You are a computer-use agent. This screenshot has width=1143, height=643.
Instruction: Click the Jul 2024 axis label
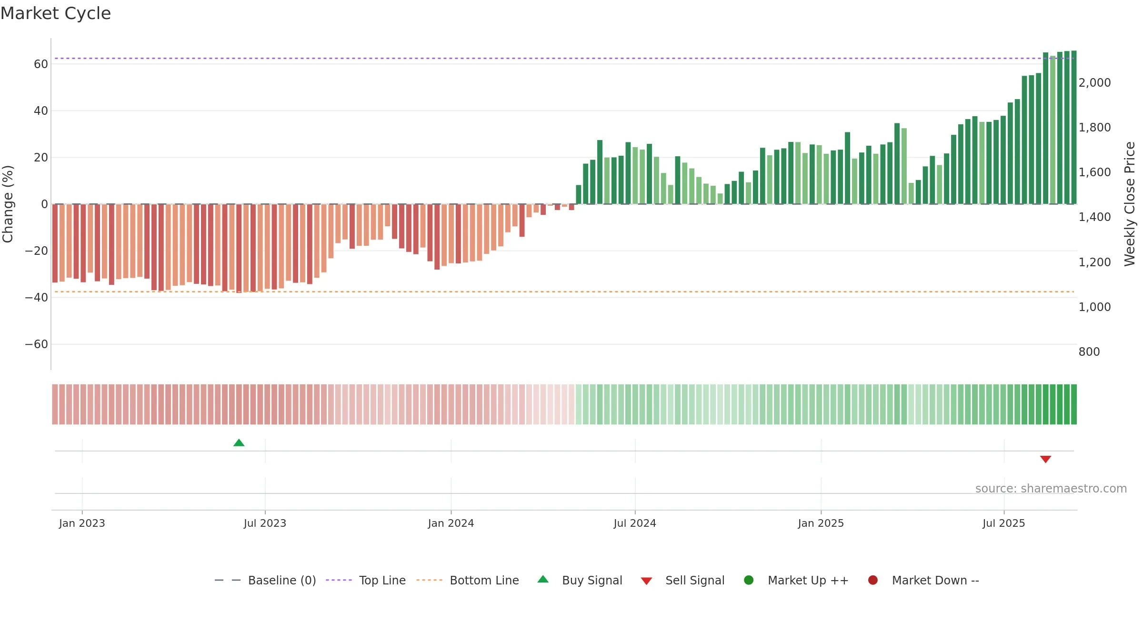point(635,523)
